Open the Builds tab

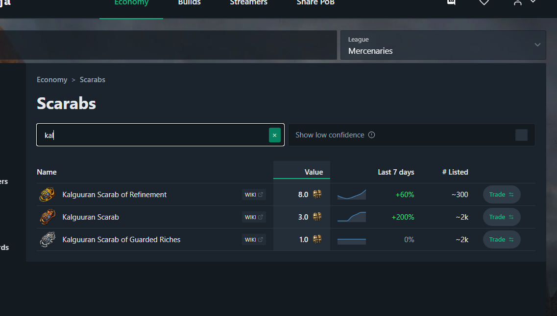(189, 3)
